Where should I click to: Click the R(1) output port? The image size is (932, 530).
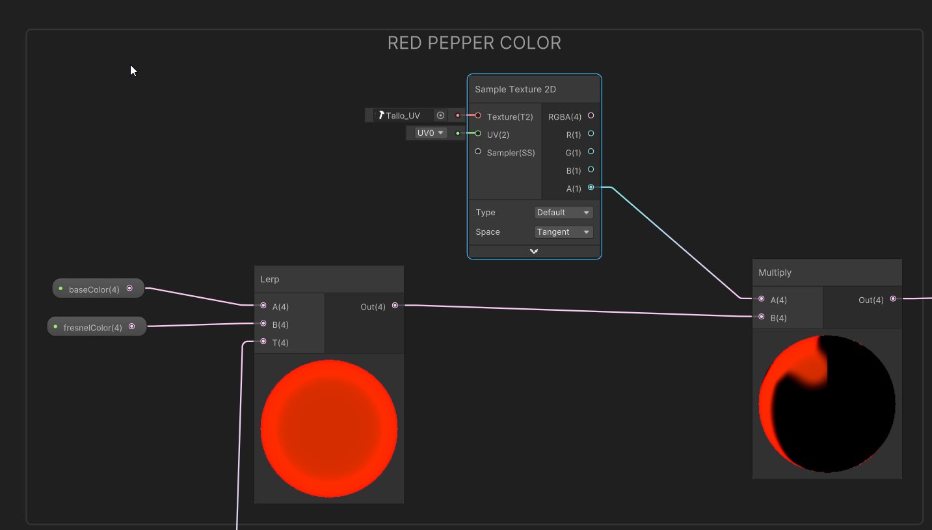click(x=591, y=133)
